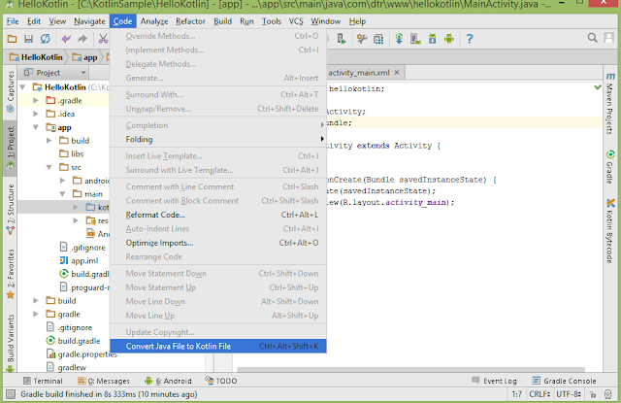Open the Refactor menu

190,21
